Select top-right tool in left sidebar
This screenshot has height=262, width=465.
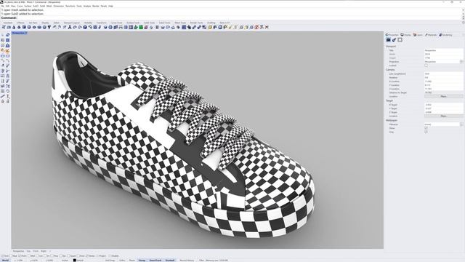point(8,35)
